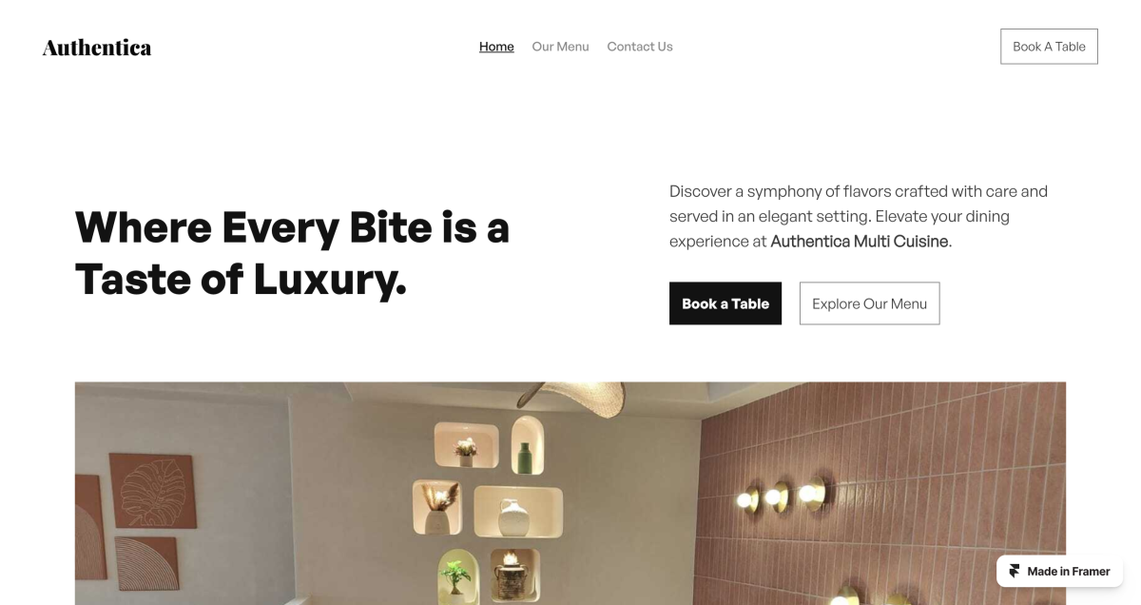
Task: Open the Made in Framer badge text
Action: pos(1069,572)
